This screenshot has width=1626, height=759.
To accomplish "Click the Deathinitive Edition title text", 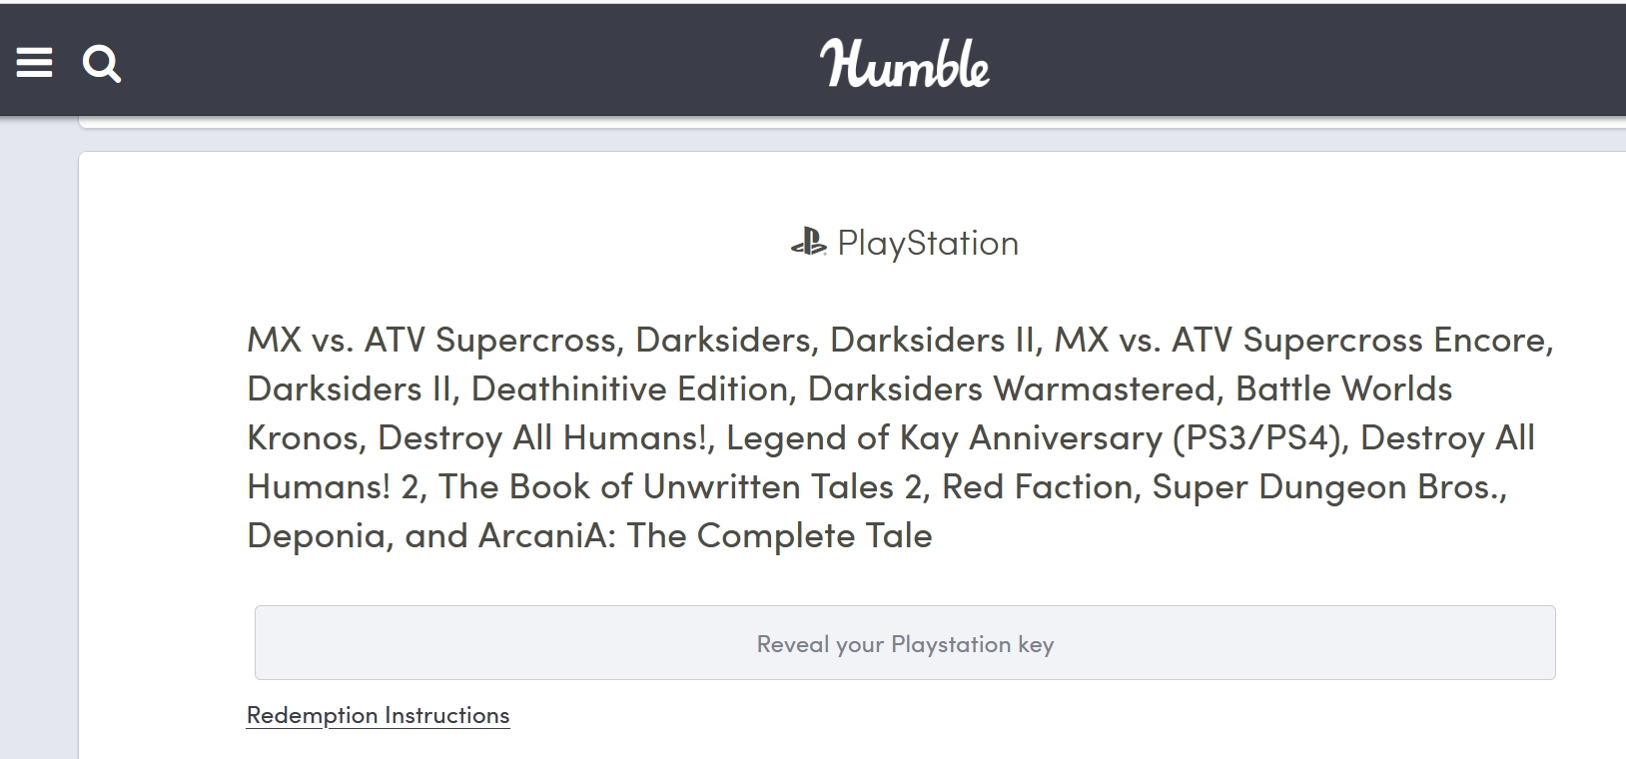I will pyautogui.click(x=629, y=388).
